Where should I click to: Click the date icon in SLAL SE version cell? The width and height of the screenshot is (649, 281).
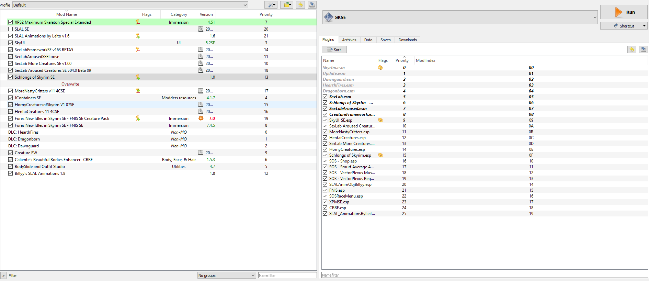pos(201,29)
